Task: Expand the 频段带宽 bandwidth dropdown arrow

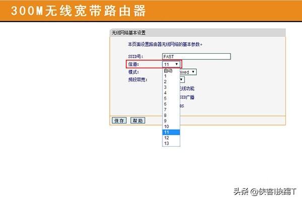Action: [182, 79]
